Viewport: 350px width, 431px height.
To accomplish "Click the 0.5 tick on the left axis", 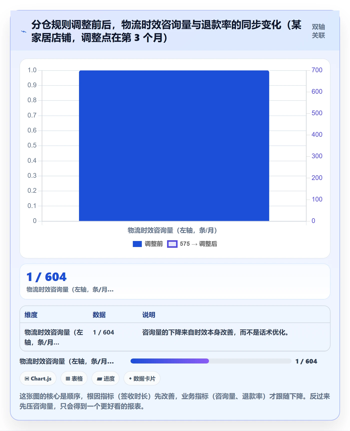I will (x=32, y=145).
